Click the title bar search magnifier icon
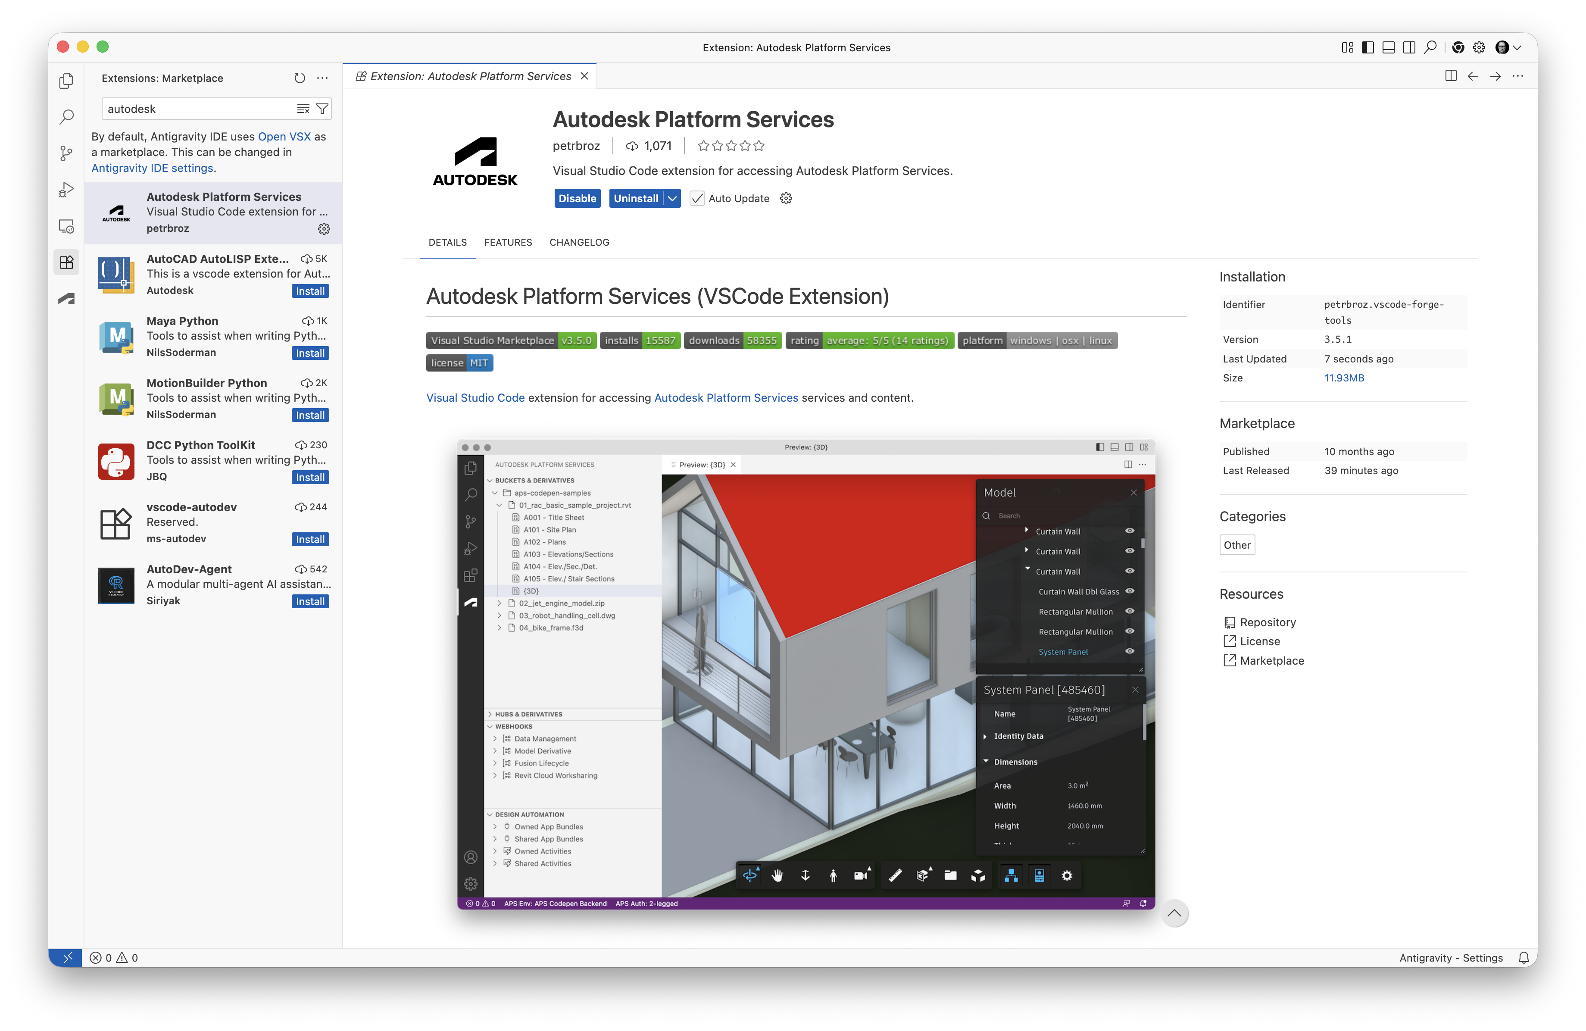The width and height of the screenshot is (1586, 1031). 1430,47
